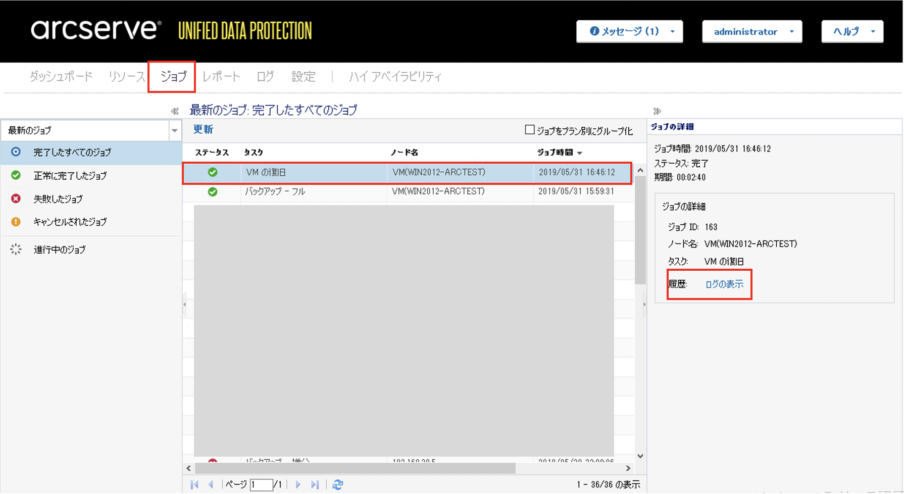Image resolution: width=904 pixels, height=494 pixels.
Task: Select 正常に完了したジョブ filter
Action: pyautogui.click(x=91, y=176)
